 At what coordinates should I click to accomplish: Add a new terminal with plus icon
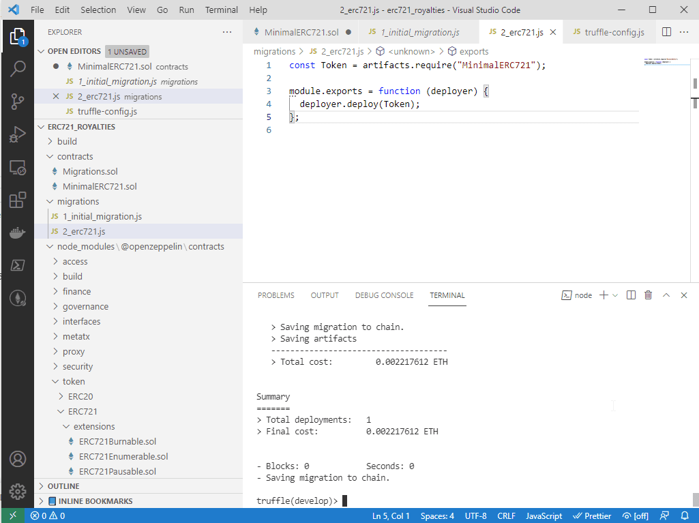click(x=604, y=295)
